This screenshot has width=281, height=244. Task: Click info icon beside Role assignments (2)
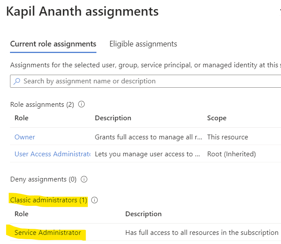point(81,105)
